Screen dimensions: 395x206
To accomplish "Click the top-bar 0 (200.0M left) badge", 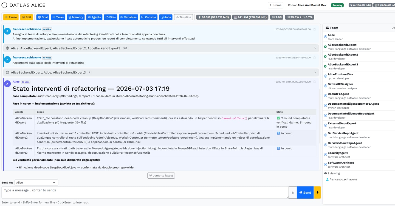I will coord(360,5).
